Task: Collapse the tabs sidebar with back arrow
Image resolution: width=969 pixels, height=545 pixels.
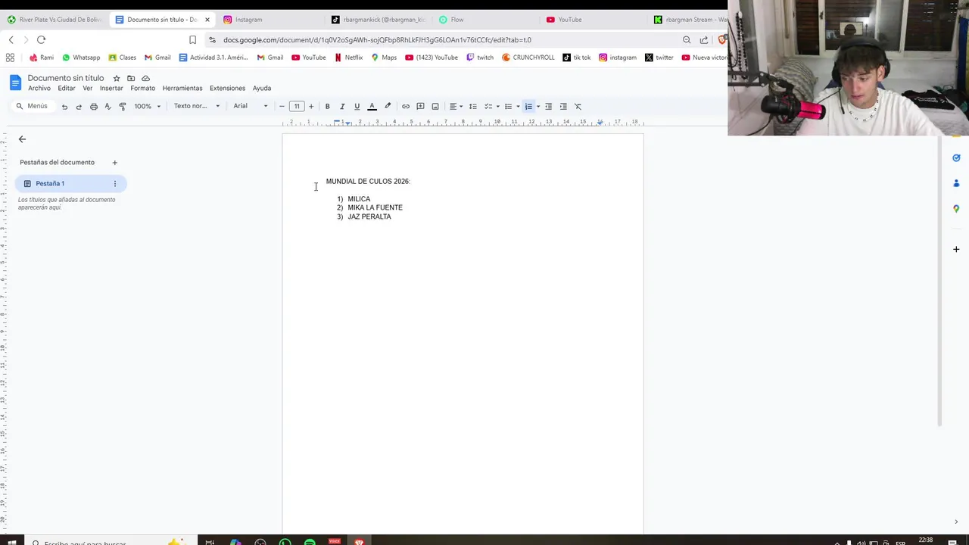Action: pyautogui.click(x=22, y=139)
